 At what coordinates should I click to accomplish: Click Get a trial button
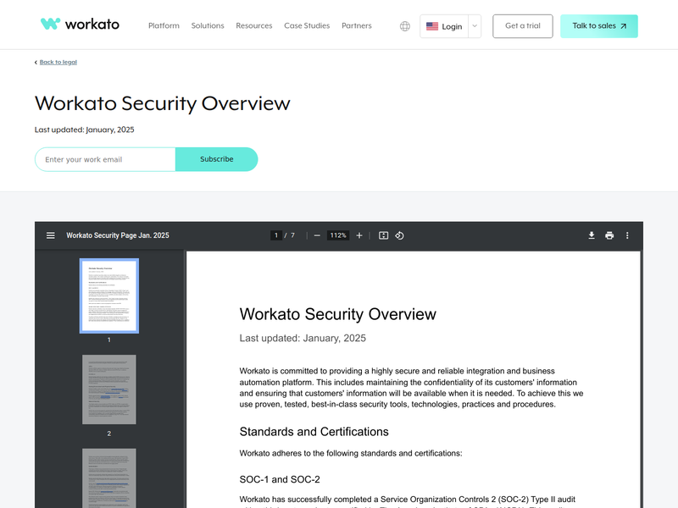523,26
